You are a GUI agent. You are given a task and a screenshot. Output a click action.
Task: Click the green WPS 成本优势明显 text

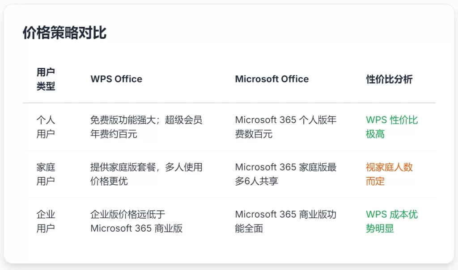click(x=392, y=221)
